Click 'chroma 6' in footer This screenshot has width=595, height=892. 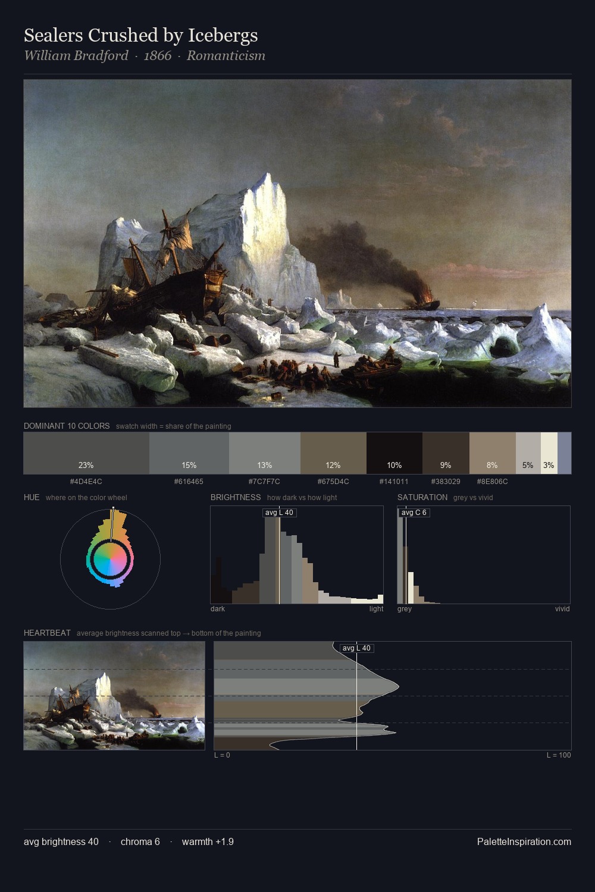click(140, 842)
